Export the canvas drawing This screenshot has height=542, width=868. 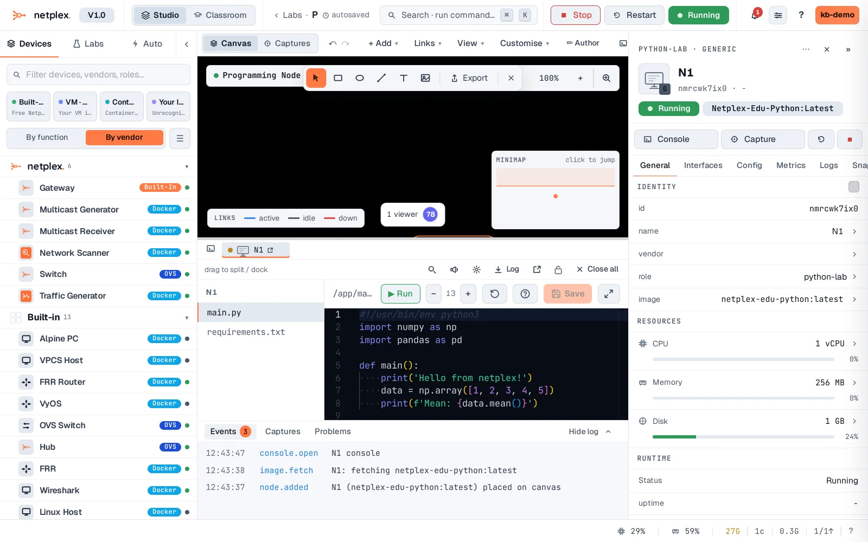pos(469,78)
